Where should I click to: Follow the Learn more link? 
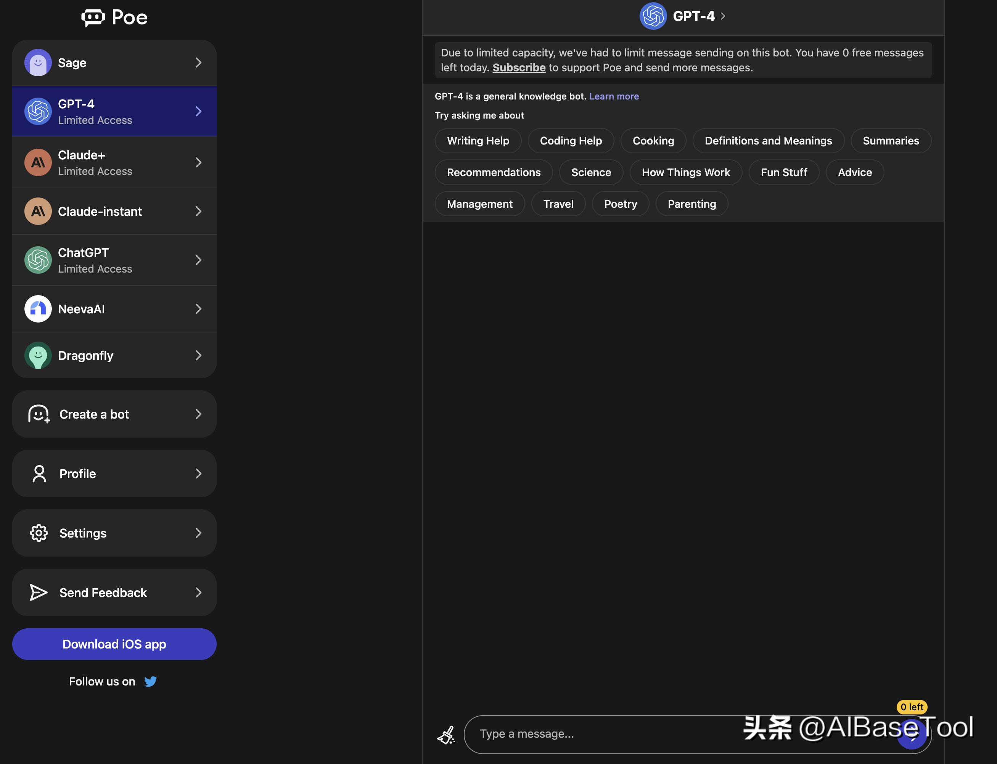coord(614,96)
